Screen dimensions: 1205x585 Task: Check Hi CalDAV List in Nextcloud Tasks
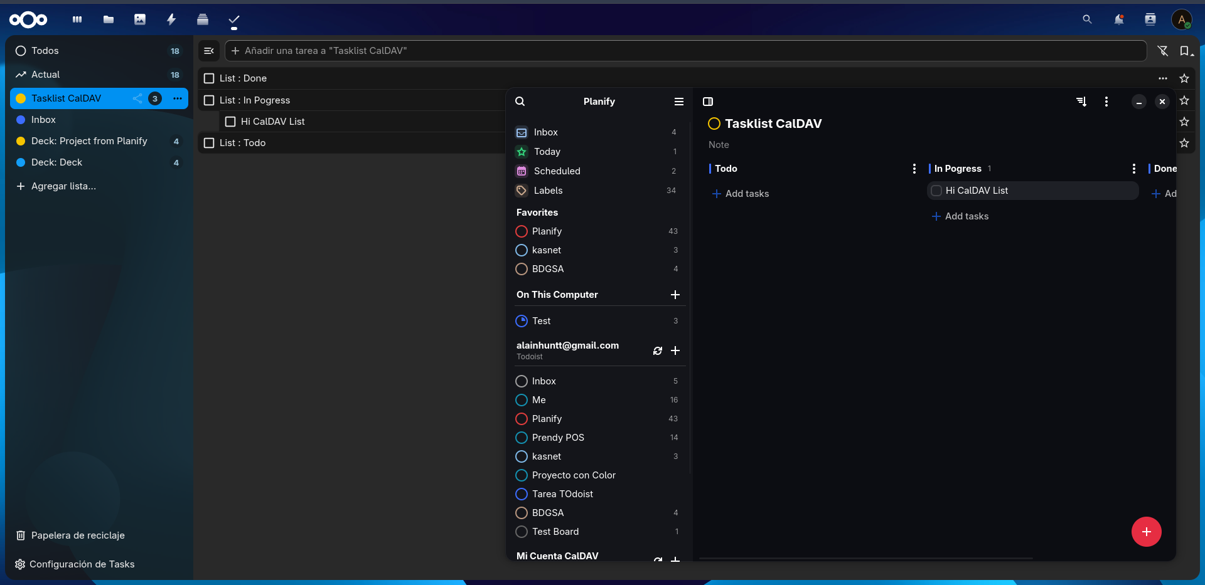[x=230, y=122]
